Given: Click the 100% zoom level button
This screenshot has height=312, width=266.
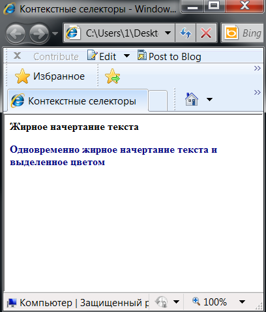Looking at the screenshot, I should point(210,302).
